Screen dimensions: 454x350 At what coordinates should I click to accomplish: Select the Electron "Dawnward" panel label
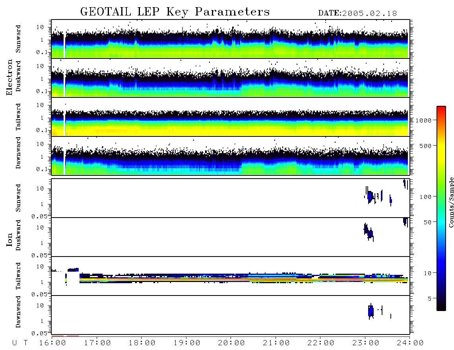click(x=18, y=153)
